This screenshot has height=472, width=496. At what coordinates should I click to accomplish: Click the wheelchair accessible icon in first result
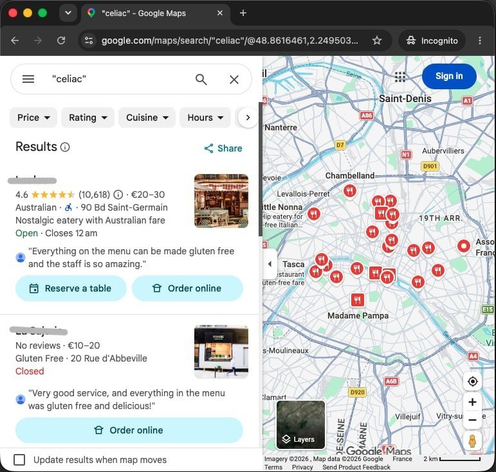[x=68, y=207]
